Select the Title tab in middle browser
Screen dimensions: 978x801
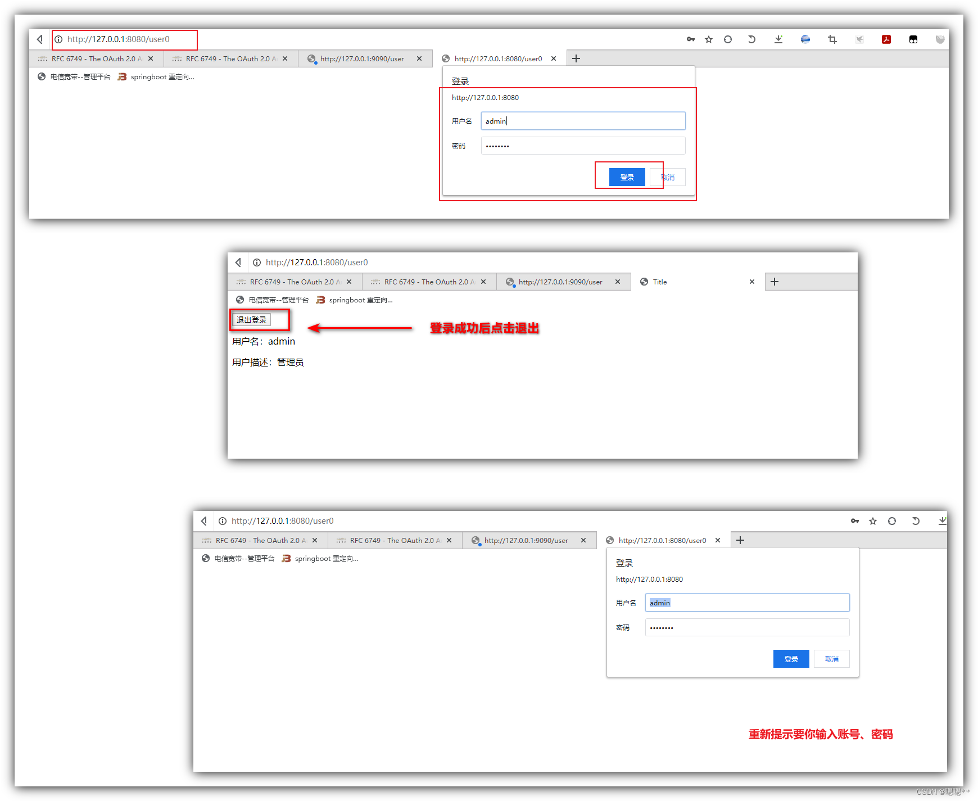pyautogui.click(x=697, y=282)
